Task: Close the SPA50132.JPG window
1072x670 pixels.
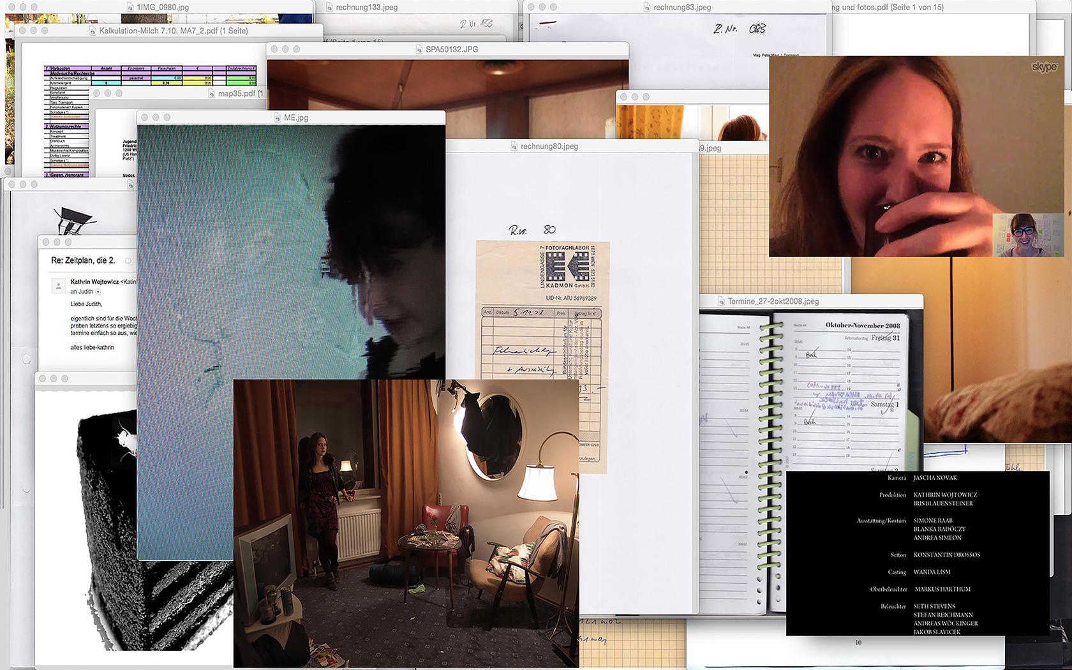Action: point(274,49)
